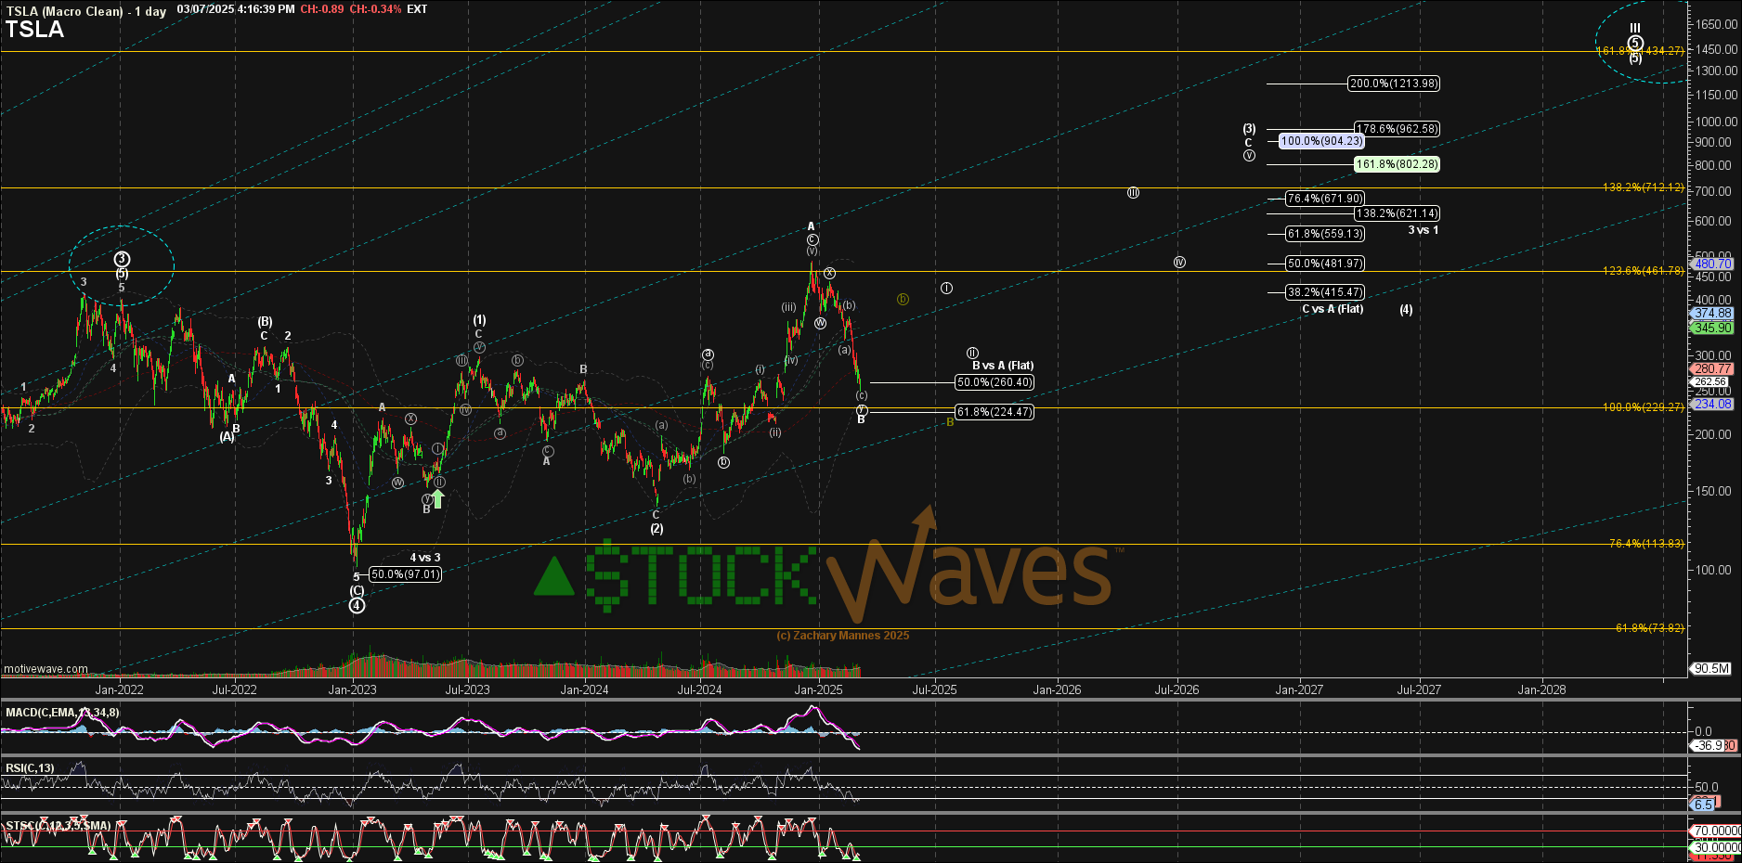Image resolution: width=1742 pixels, height=863 pixels.
Task: Click the Jan-2025 date on time axis
Action: 818,689
